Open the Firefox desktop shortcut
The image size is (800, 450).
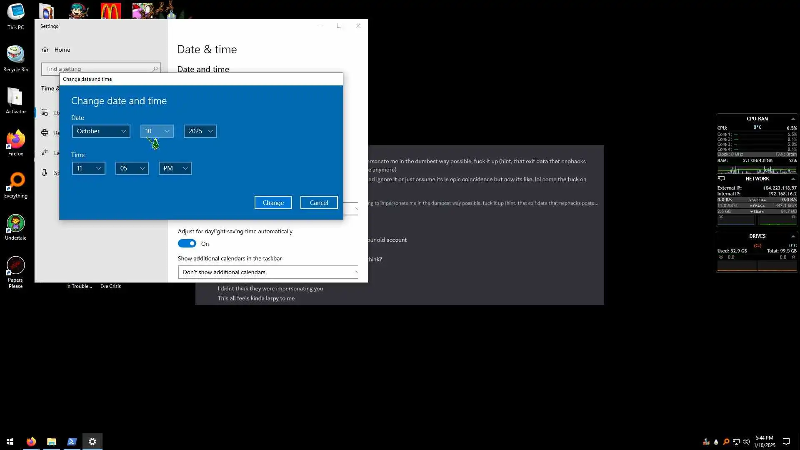[x=15, y=140]
